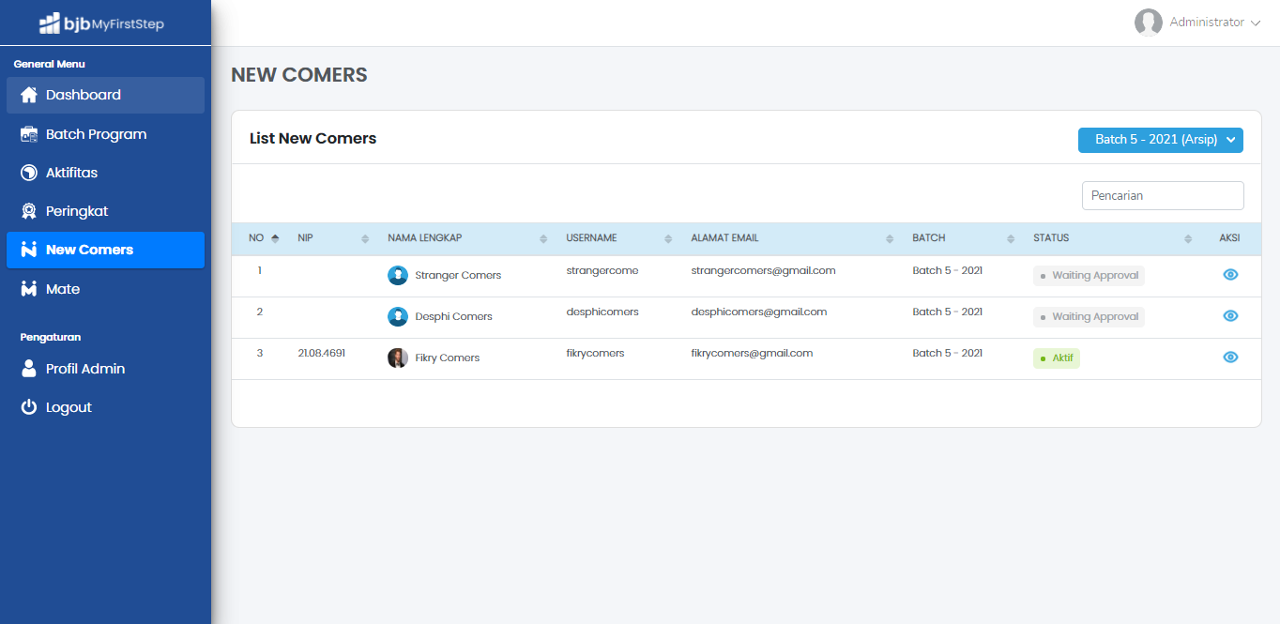
Task: Click the eye icon for Desphi Comers
Action: tap(1230, 316)
